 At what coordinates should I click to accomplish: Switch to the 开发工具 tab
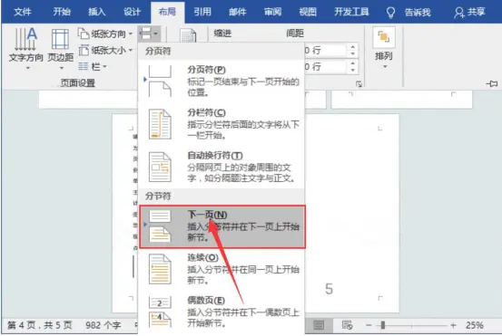pyautogui.click(x=351, y=12)
